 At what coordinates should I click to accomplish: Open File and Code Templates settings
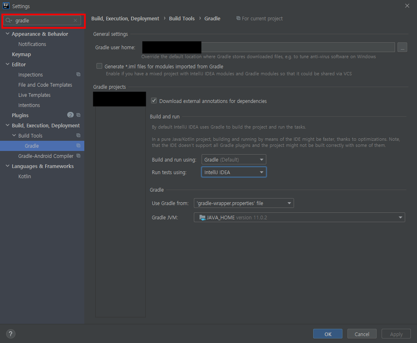45,85
